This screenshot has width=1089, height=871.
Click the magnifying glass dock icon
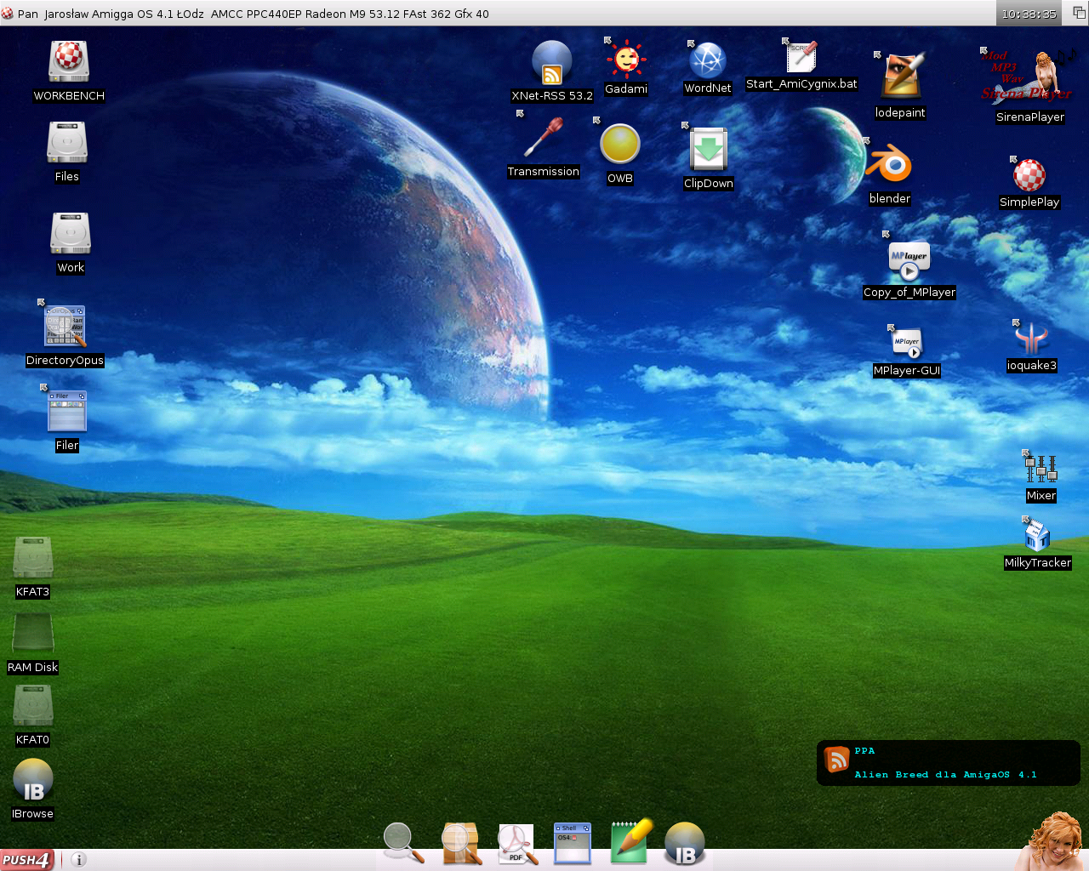pyautogui.click(x=403, y=843)
